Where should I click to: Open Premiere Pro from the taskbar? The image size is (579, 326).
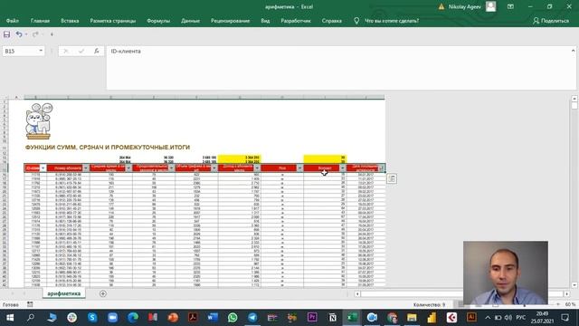coord(312,318)
